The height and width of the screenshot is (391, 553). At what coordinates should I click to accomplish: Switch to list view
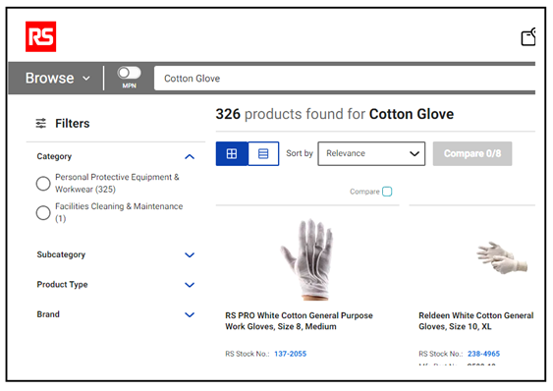pyautogui.click(x=263, y=154)
